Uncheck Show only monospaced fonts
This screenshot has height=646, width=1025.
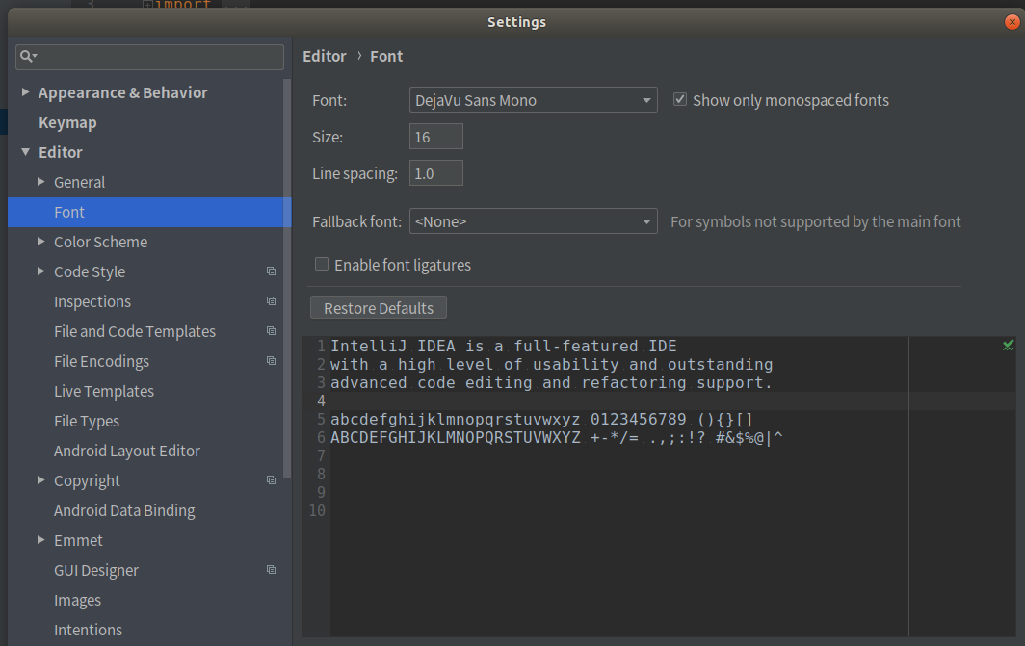[680, 100]
